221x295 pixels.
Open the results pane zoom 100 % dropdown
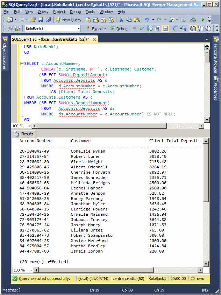(x=31, y=270)
